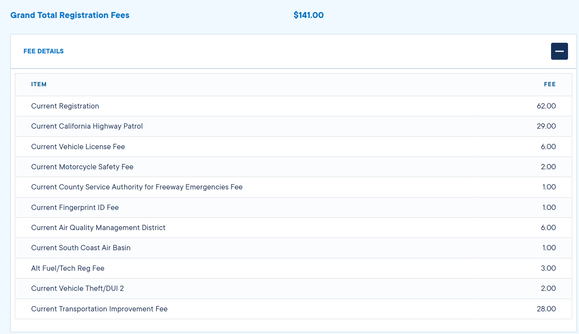Select the Current California Highway Patrol row
The width and height of the screenshot is (579, 334).
pyautogui.click(x=87, y=126)
